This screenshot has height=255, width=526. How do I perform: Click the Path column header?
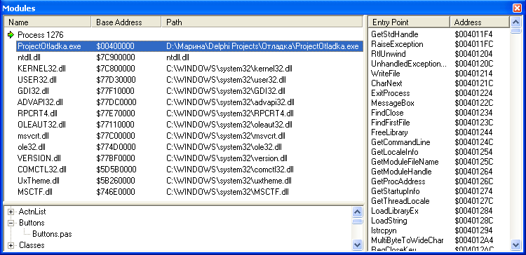click(262, 22)
